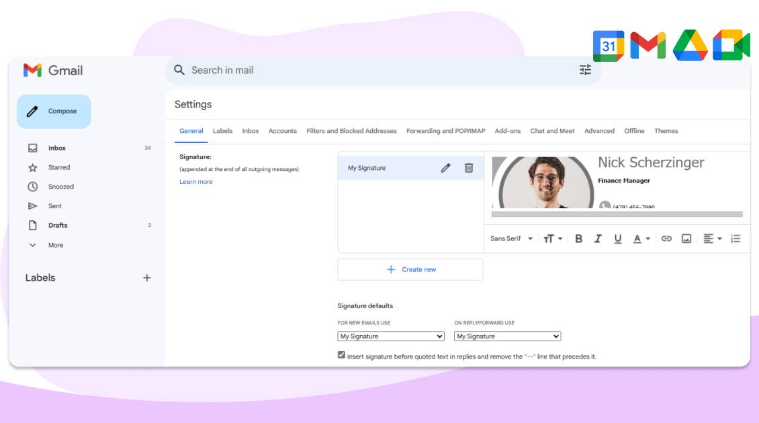Viewport: 759px width, 423px height.
Task: Open Filters and Blocked Addresses tab
Action: [351, 131]
